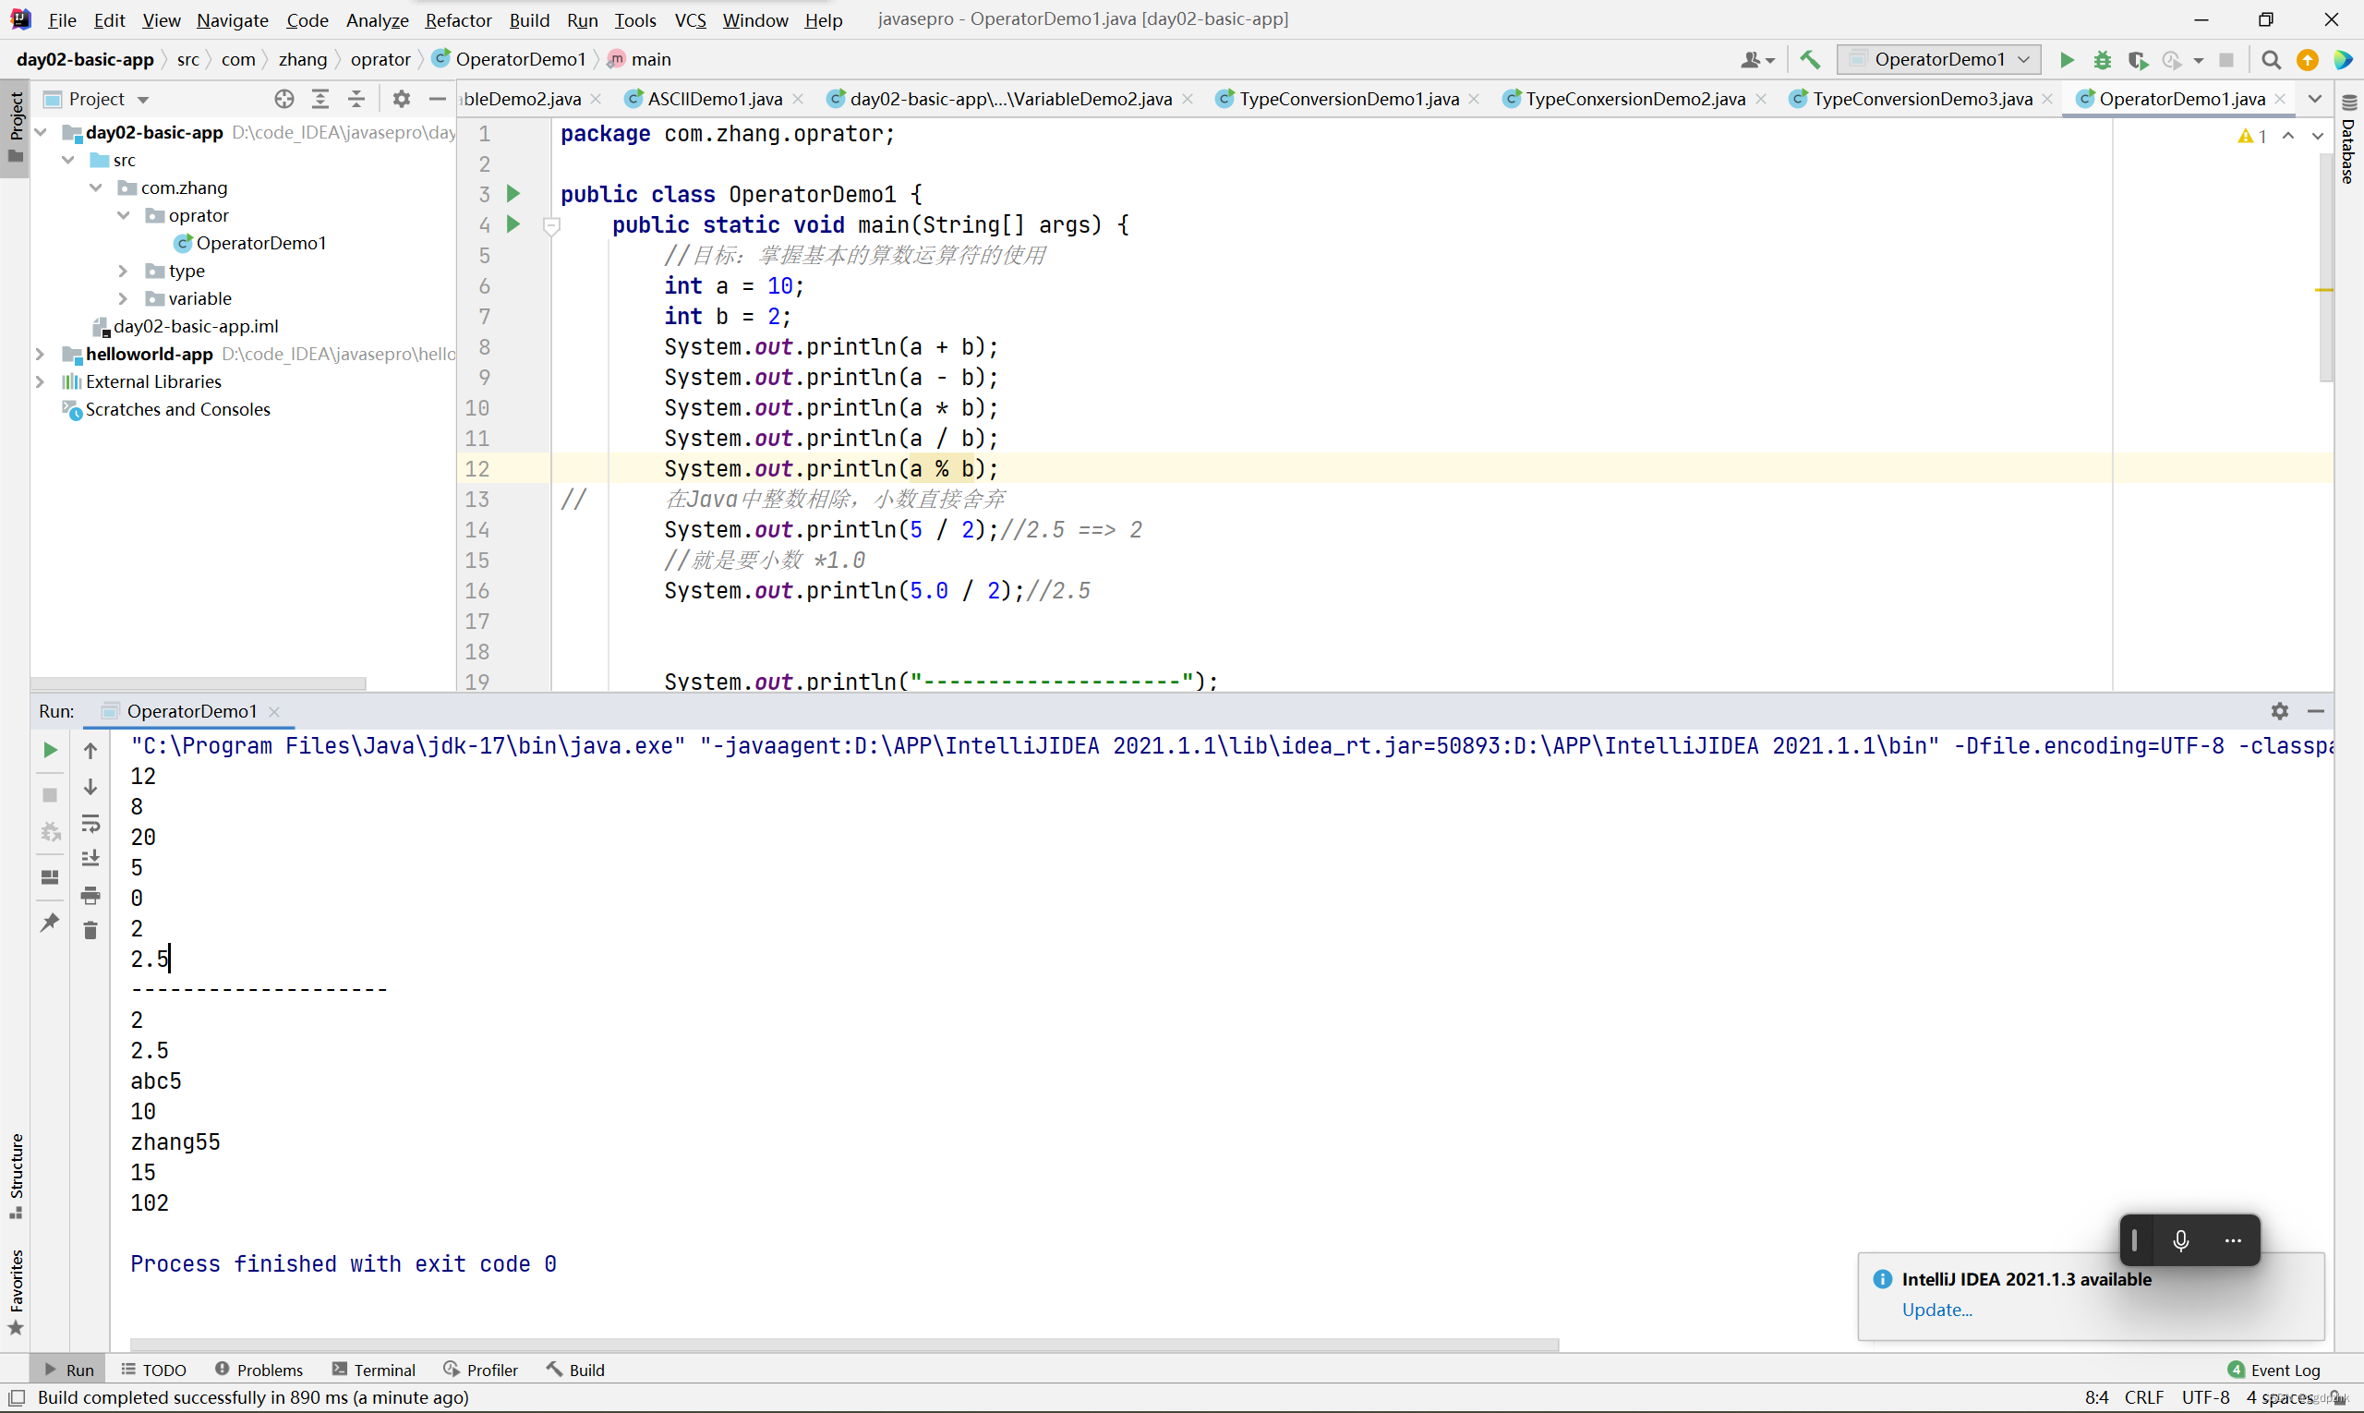
Task: Run with coverage from the toolbar icon
Action: pos(2139,60)
